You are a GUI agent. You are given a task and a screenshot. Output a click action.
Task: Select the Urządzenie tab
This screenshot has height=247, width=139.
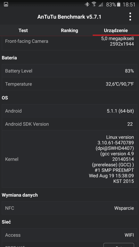click(x=116, y=31)
